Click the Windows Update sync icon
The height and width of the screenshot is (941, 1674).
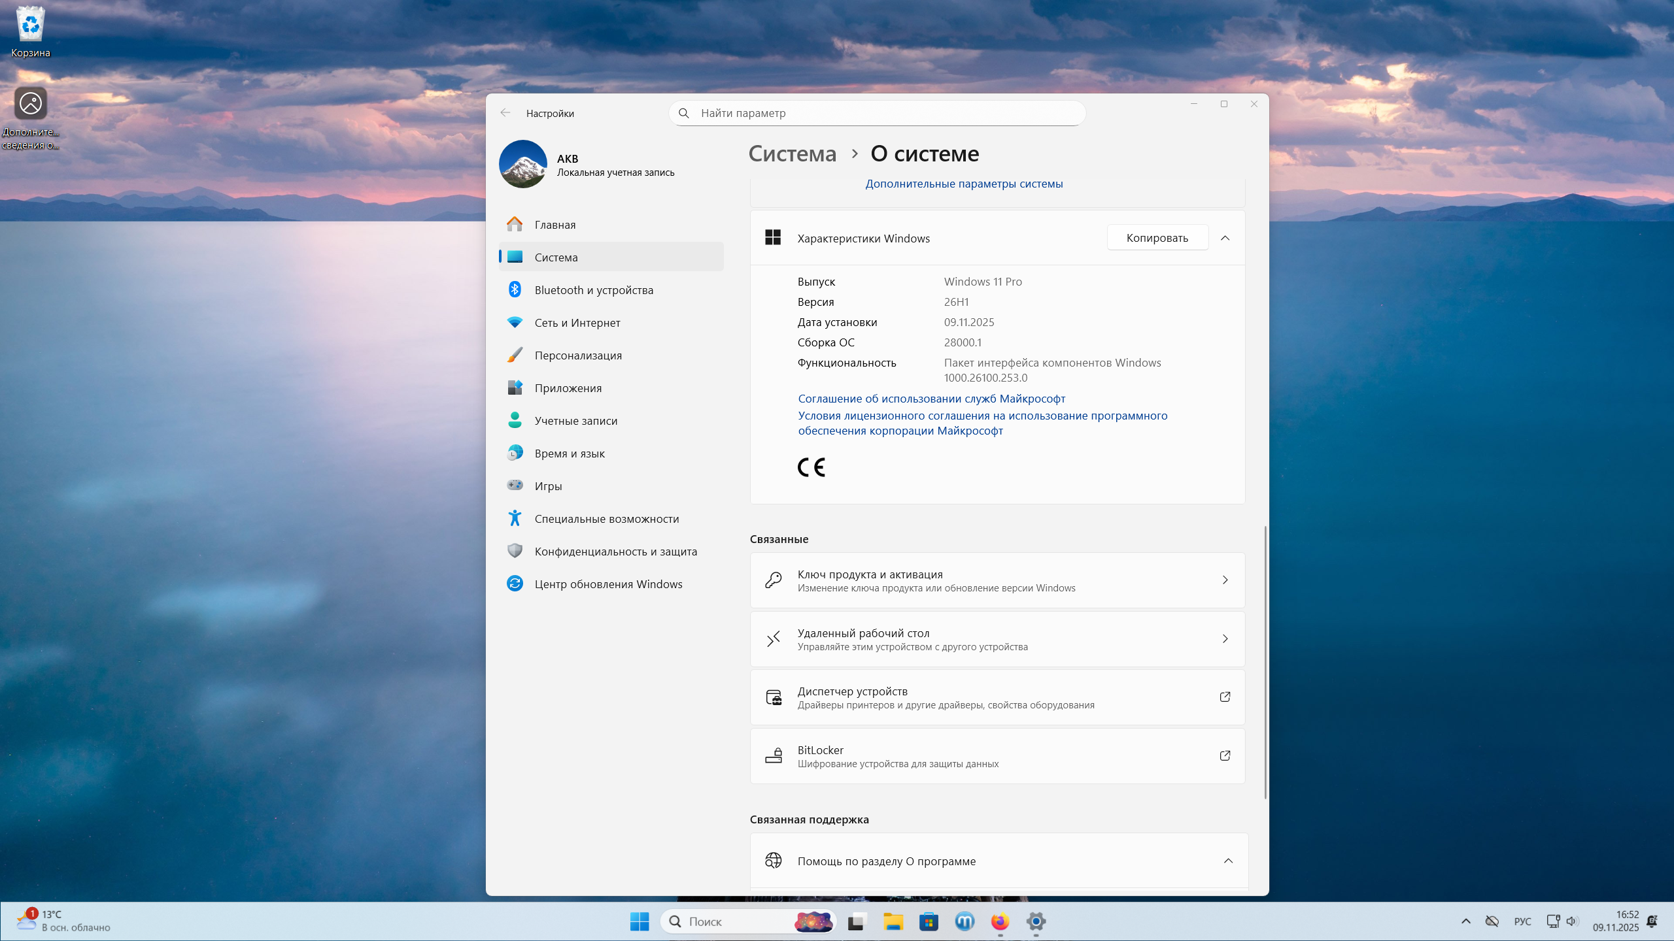(515, 584)
